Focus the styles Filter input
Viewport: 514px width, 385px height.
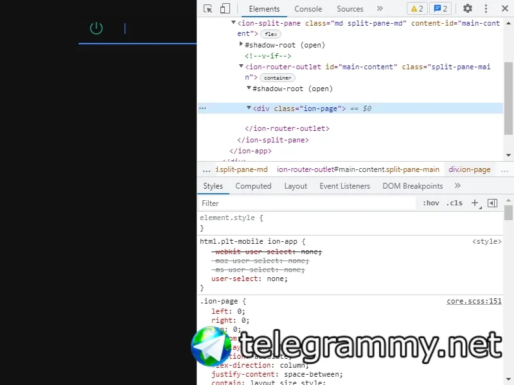(x=306, y=203)
